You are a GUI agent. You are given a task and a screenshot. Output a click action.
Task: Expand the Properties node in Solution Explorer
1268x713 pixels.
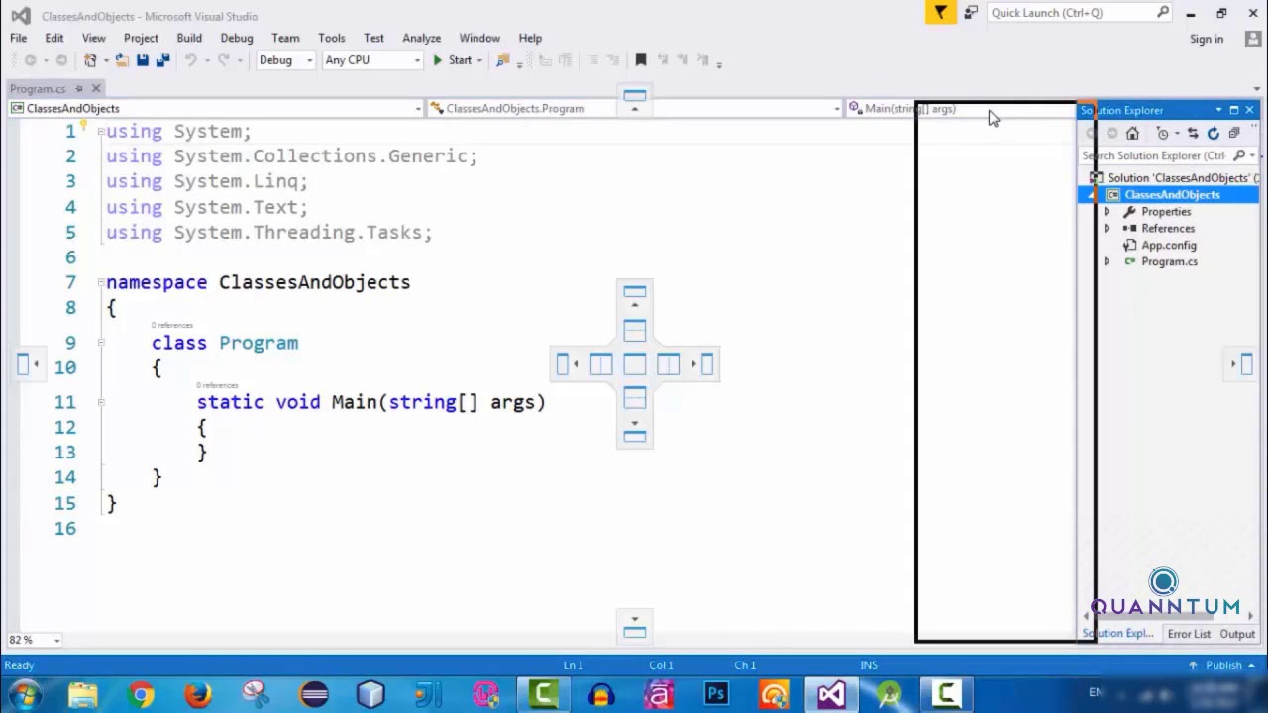tap(1107, 212)
